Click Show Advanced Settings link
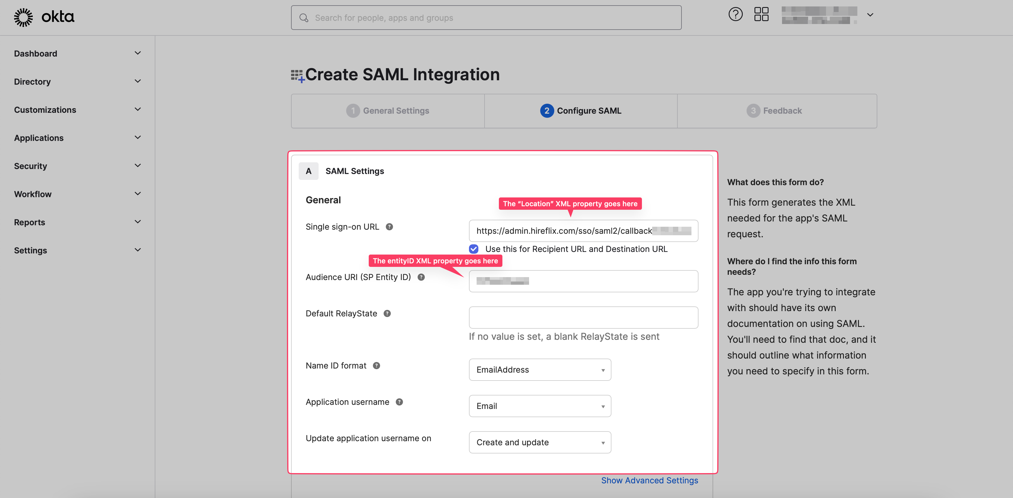 650,480
